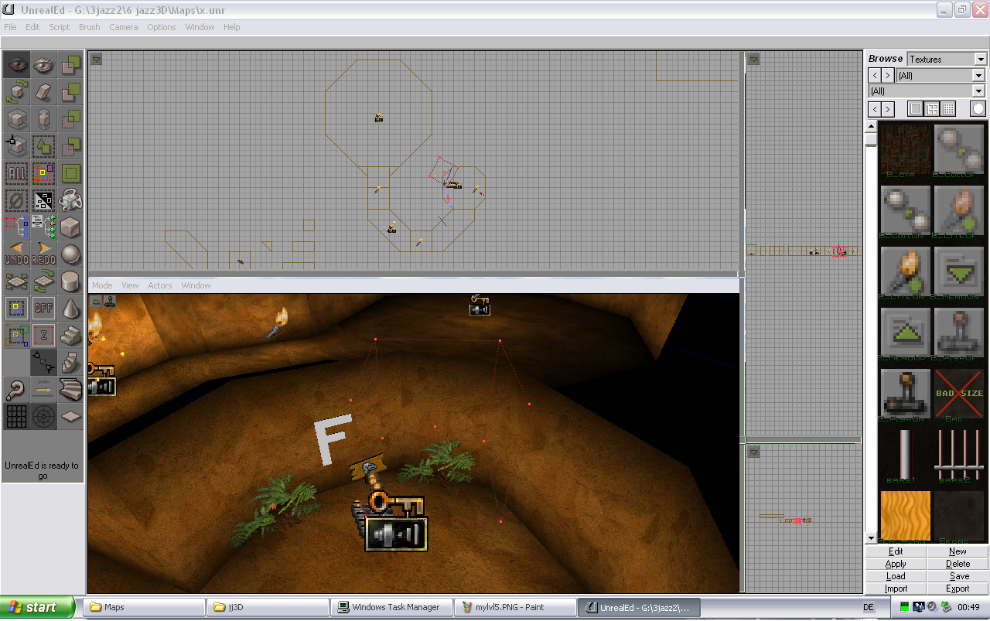Viewport: 990px width, 621px height.
Task: Toggle the second eye view mode icon
Action: [x=43, y=65]
